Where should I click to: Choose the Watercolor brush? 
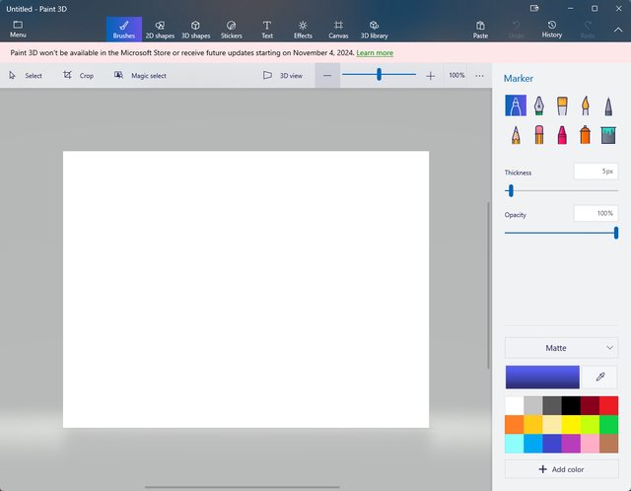click(586, 105)
